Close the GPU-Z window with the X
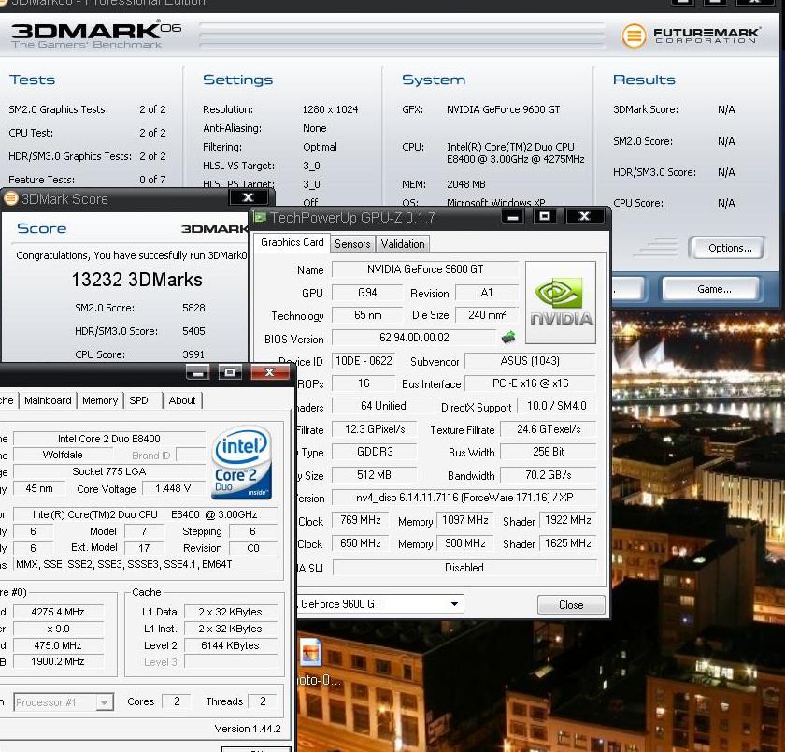Viewport: 785px width, 752px height. 584,216
